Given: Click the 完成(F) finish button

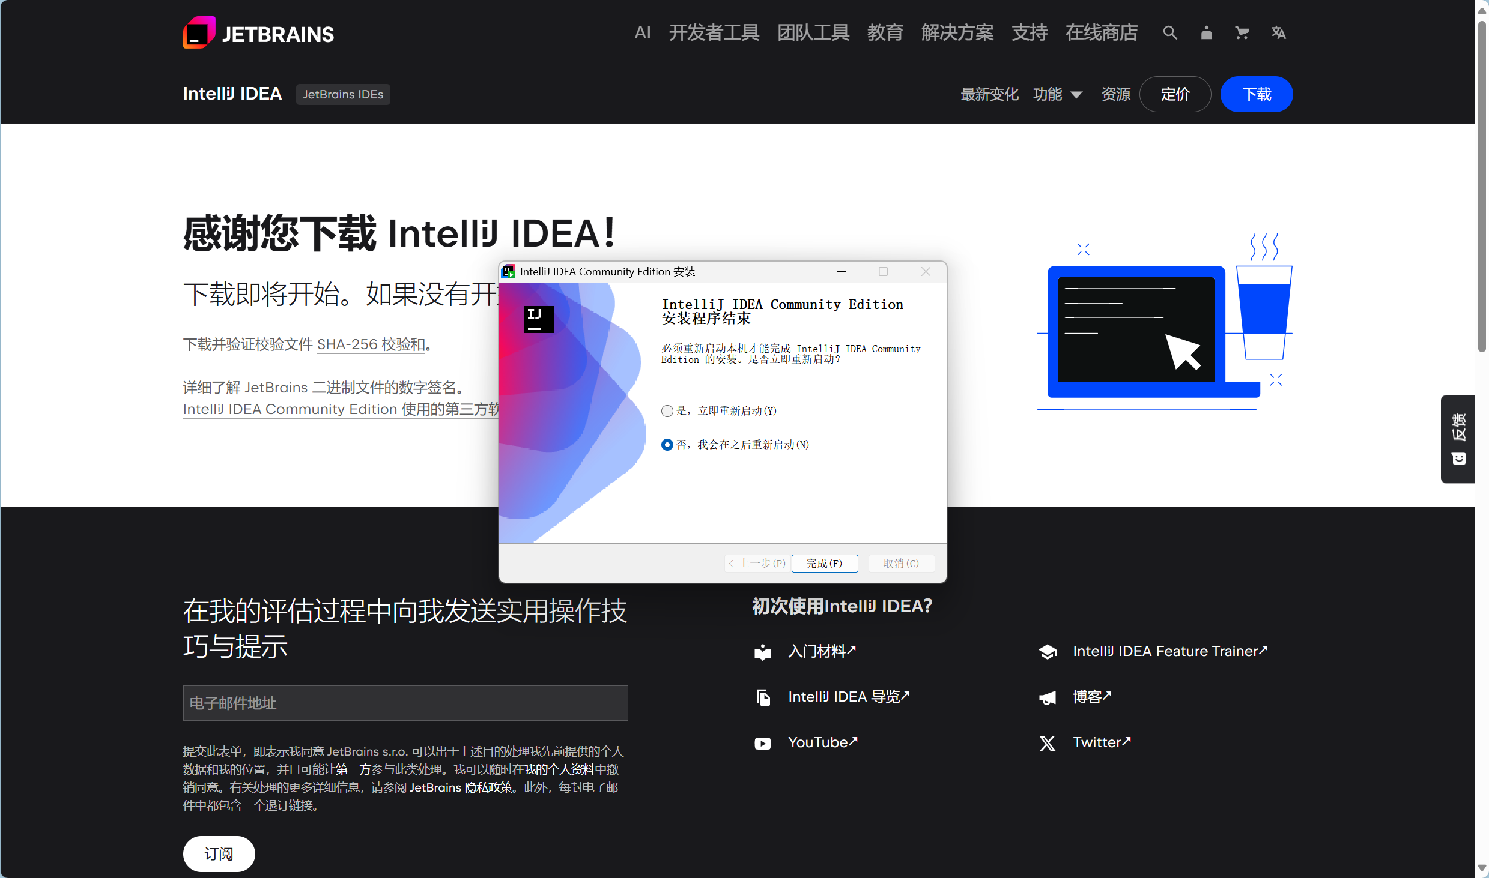Looking at the screenshot, I should coord(824,563).
